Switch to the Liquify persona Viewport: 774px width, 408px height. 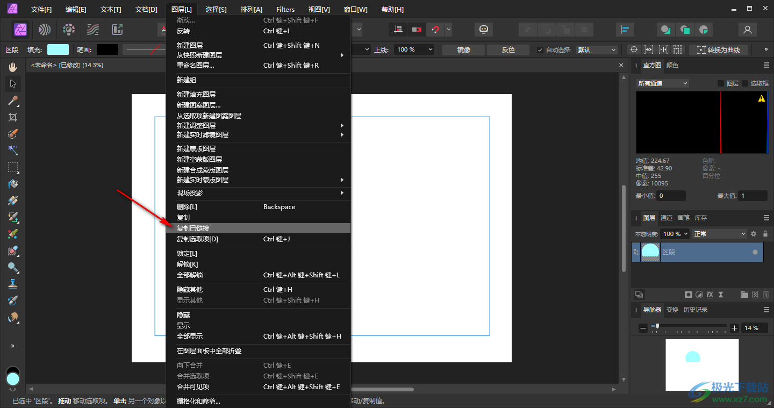[45, 30]
